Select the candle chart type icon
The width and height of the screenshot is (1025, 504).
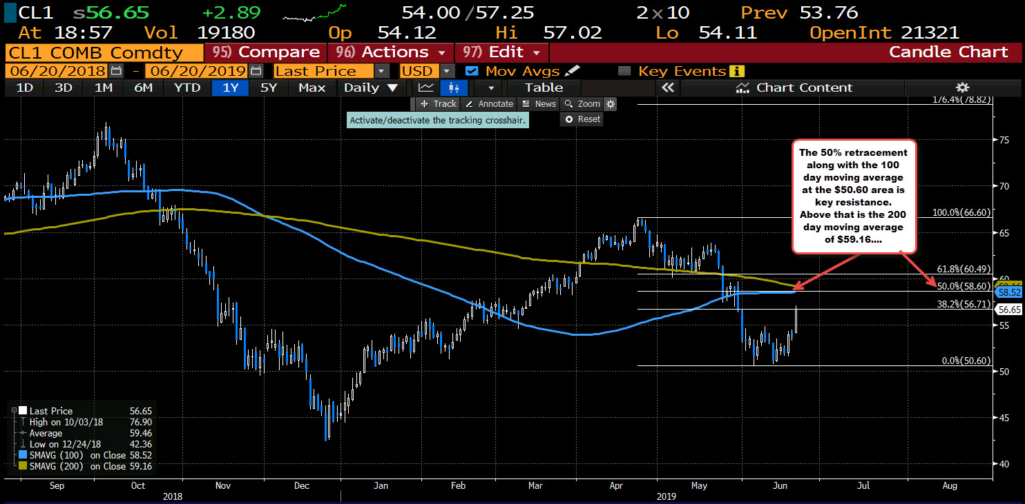454,88
